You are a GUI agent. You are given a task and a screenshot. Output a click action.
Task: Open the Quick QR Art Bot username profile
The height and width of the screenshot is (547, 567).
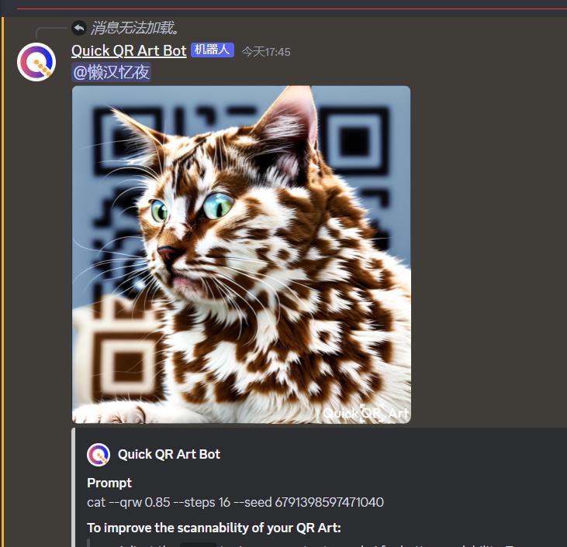coord(129,50)
